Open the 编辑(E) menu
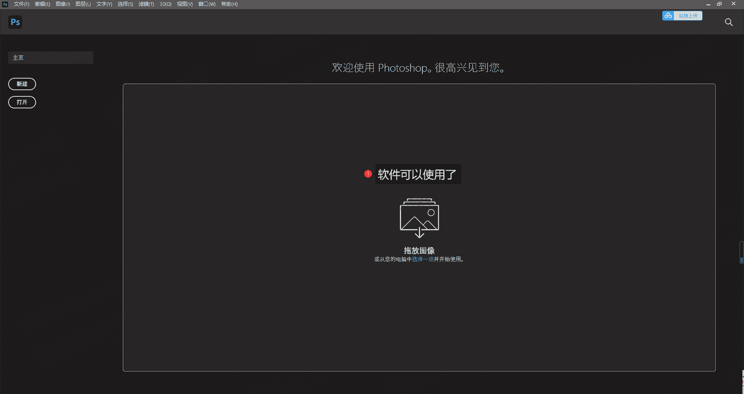 pos(43,4)
